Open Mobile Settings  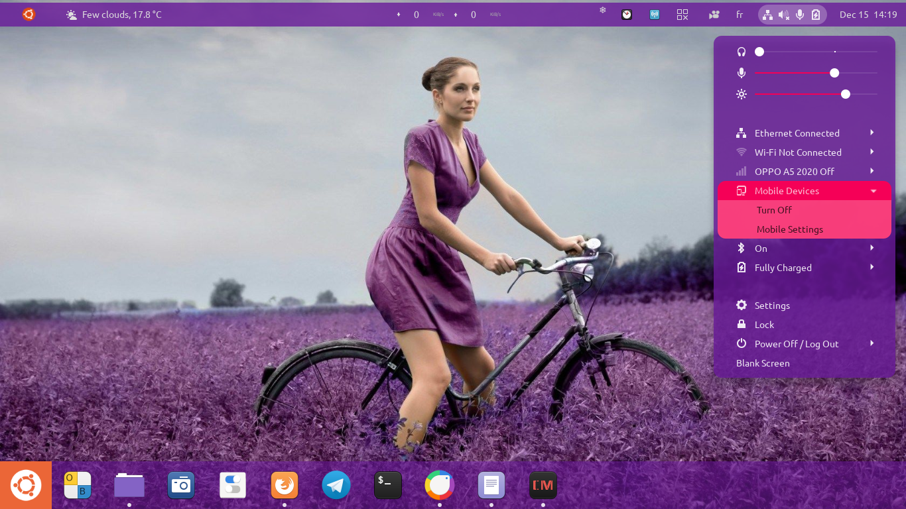805,229
